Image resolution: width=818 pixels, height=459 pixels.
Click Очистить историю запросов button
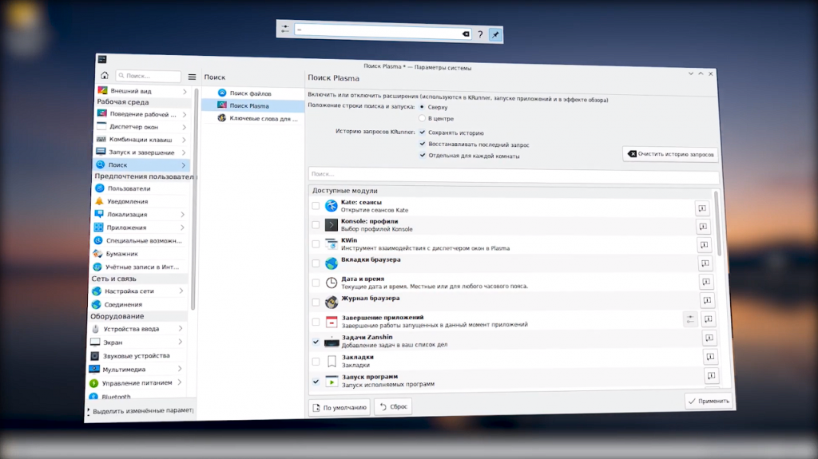point(670,154)
